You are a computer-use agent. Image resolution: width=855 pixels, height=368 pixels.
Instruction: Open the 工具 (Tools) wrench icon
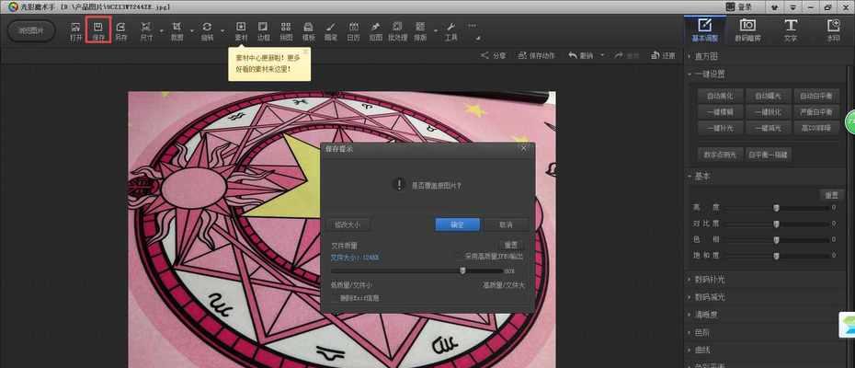point(450,31)
